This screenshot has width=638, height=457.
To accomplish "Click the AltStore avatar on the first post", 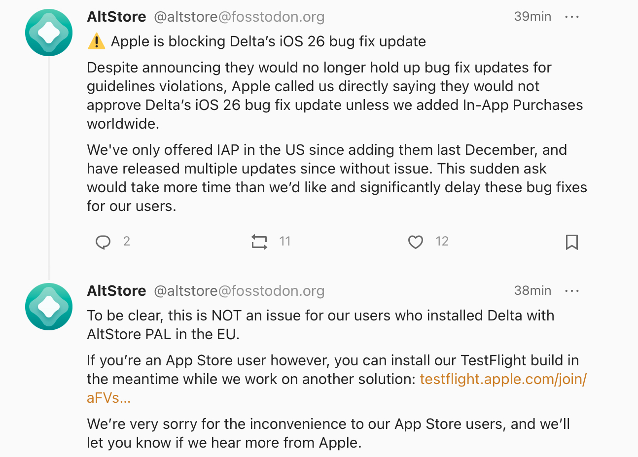I will [49, 33].
